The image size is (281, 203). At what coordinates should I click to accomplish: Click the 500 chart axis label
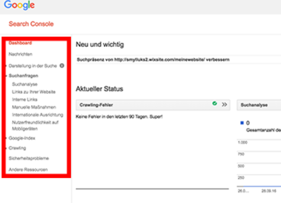(x=241, y=166)
